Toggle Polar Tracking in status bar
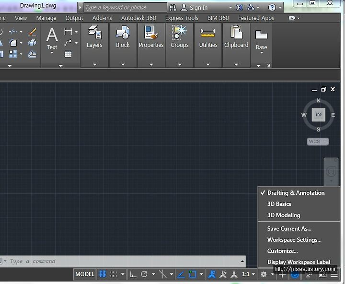This screenshot has height=284, width=345. 144,274
